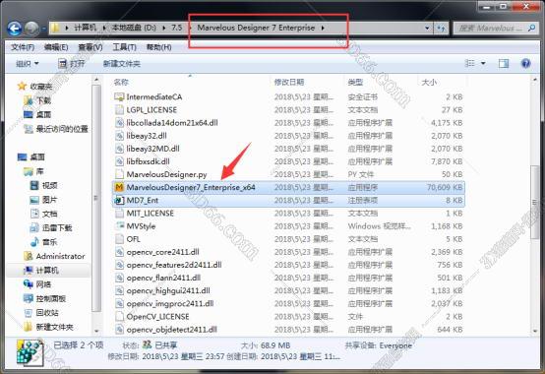Open the help question mark icon

click(x=525, y=63)
